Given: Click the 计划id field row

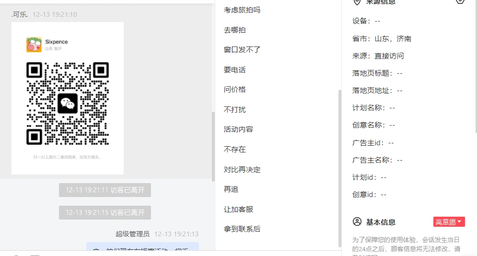Looking at the screenshot, I should coord(369,177).
